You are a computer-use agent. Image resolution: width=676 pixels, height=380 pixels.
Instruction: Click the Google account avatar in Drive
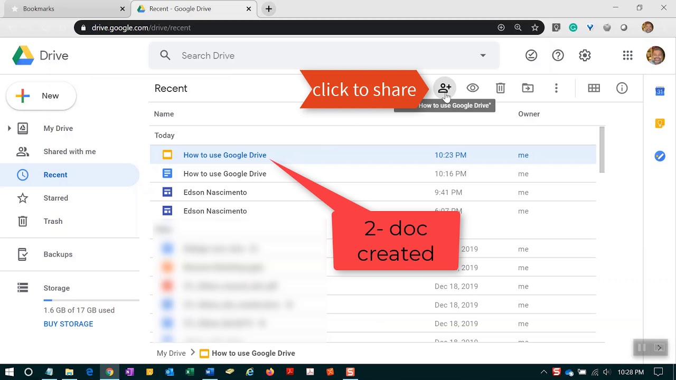point(655,55)
